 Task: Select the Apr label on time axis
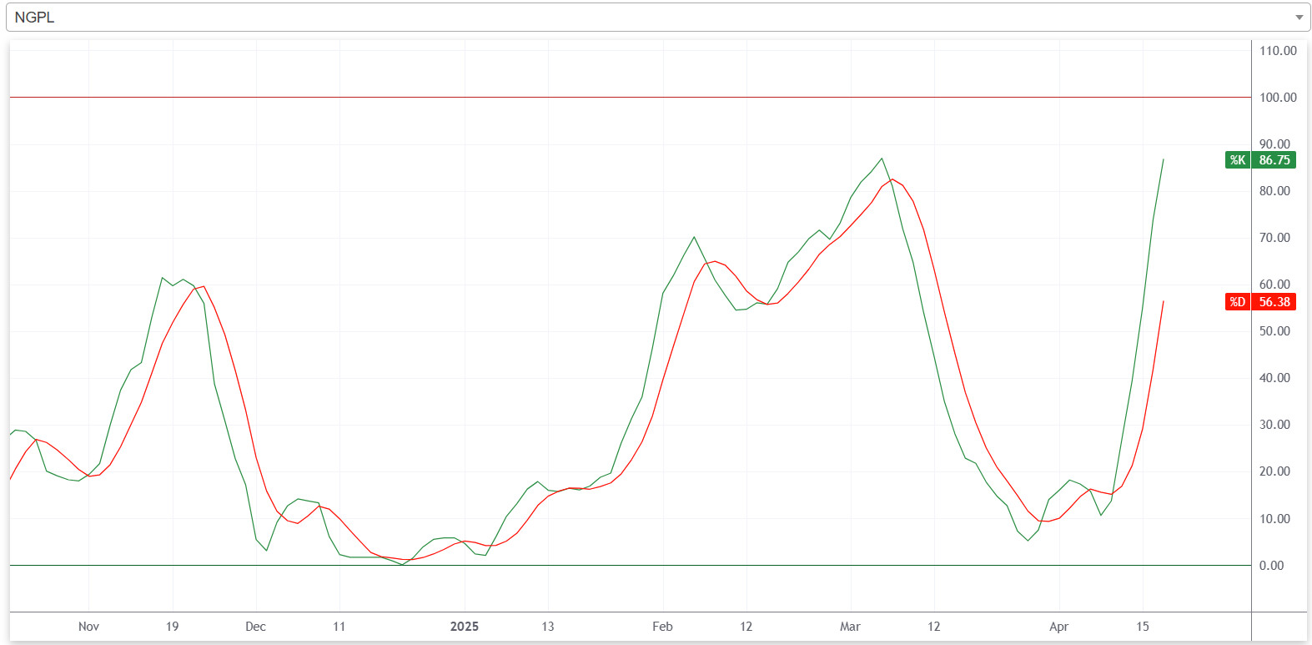(x=1058, y=627)
